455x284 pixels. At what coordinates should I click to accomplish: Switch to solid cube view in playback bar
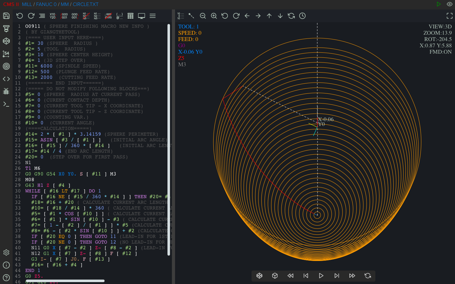click(x=275, y=276)
